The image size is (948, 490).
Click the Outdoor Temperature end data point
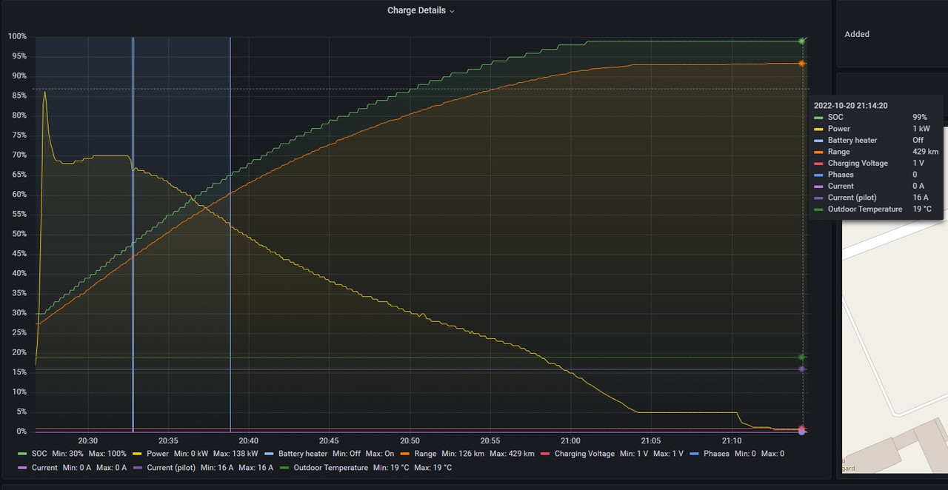click(x=802, y=357)
